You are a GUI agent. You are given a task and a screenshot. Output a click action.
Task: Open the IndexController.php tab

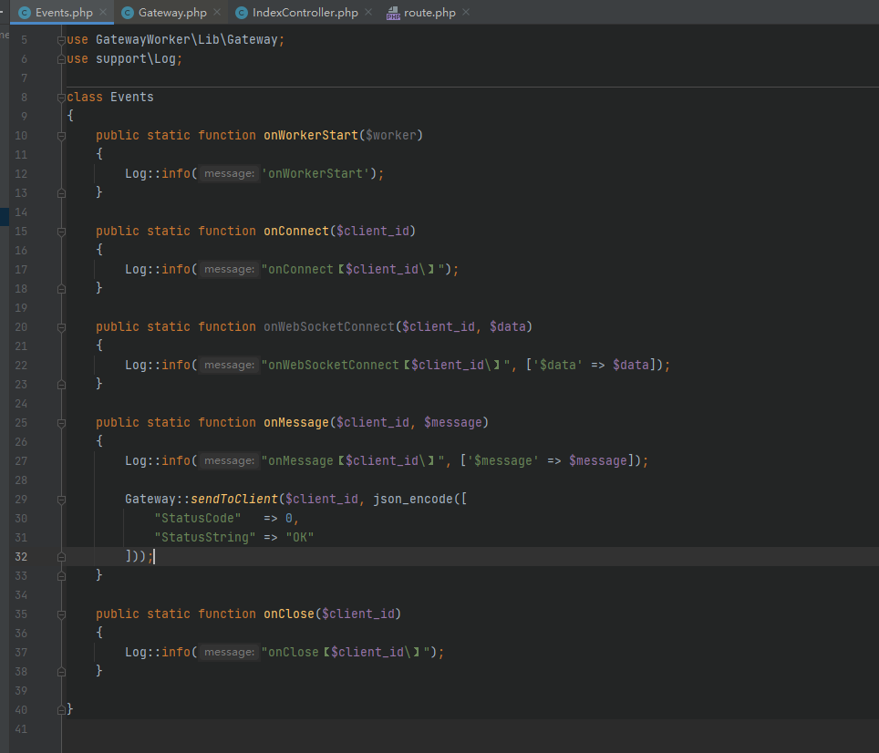click(305, 13)
